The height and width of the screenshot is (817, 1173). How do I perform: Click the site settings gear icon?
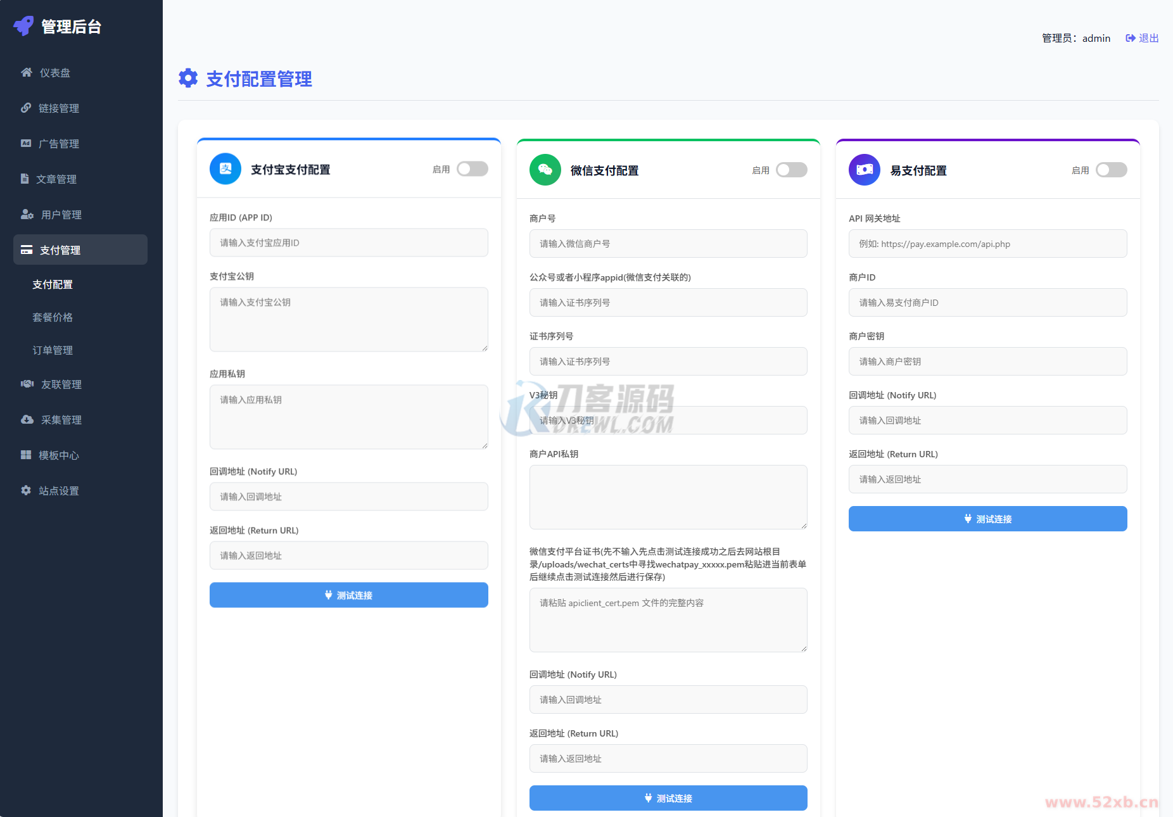[x=26, y=491]
